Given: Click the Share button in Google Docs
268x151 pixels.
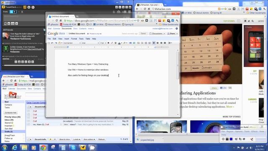Looking at the screenshot, I should tap(171, 34).
